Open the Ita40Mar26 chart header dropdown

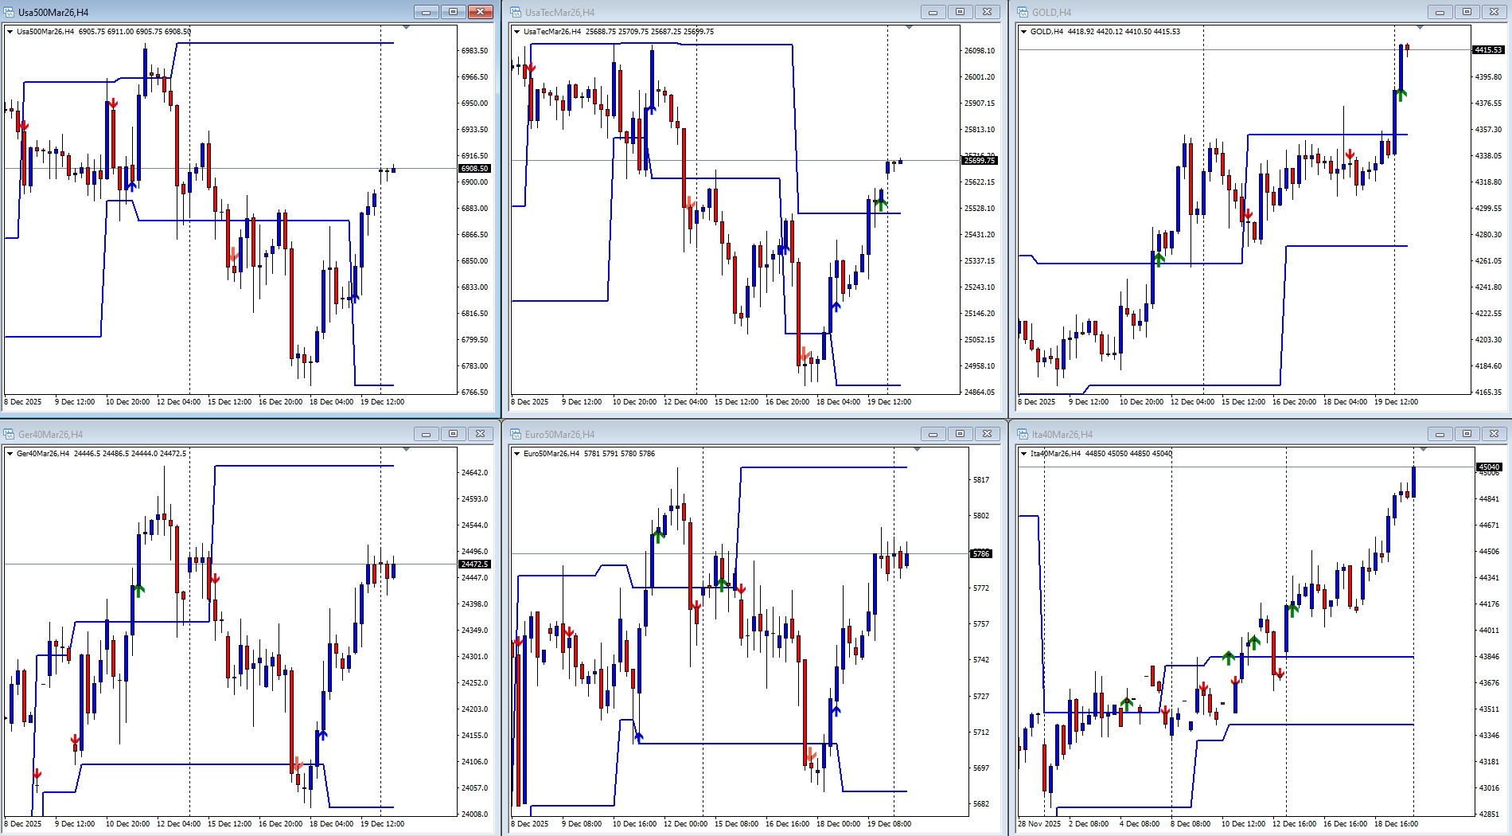pyautogui.click(x=1023, y=454)
